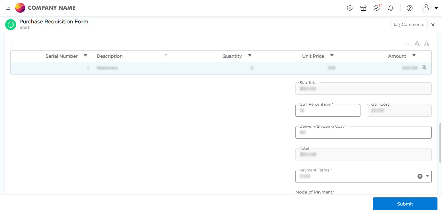The width and height of the screenshot is (442, 211).
Task: Add a new row to the table
Action: pyautogui.click(x=408, y=44)
